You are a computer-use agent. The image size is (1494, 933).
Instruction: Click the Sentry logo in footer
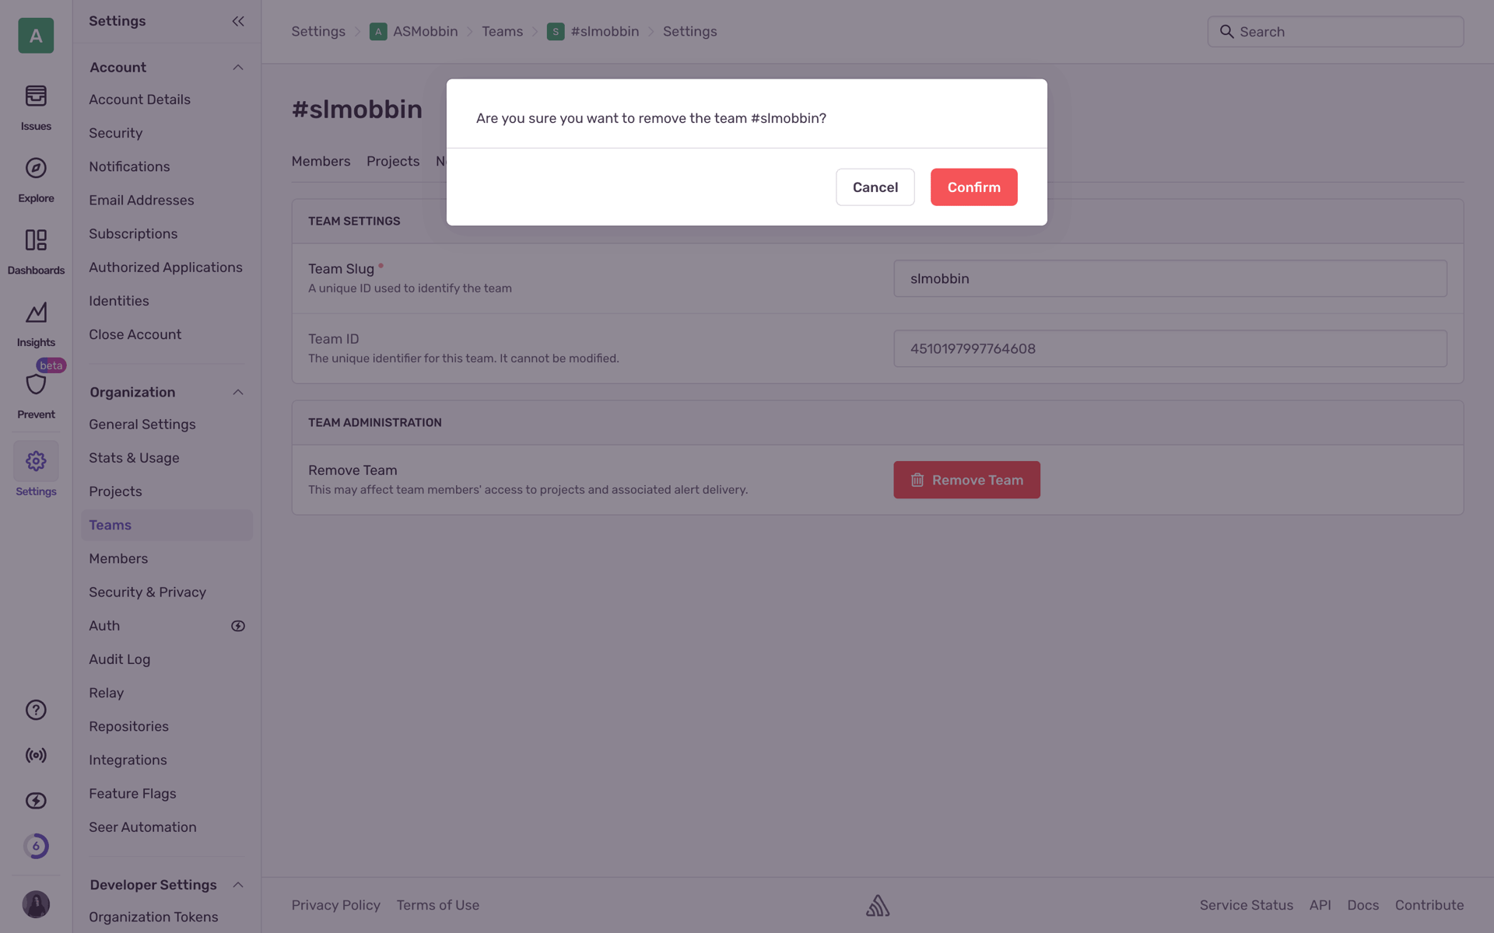point(878,905)
